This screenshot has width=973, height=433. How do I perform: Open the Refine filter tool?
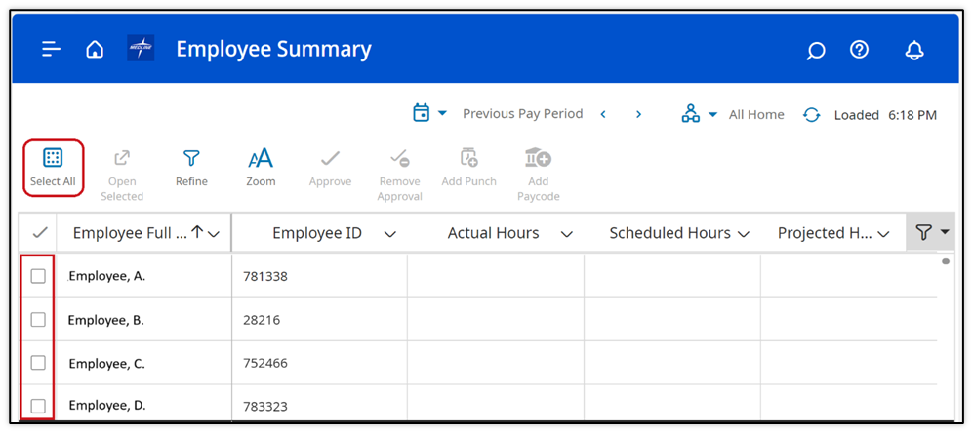pos(191,167)
